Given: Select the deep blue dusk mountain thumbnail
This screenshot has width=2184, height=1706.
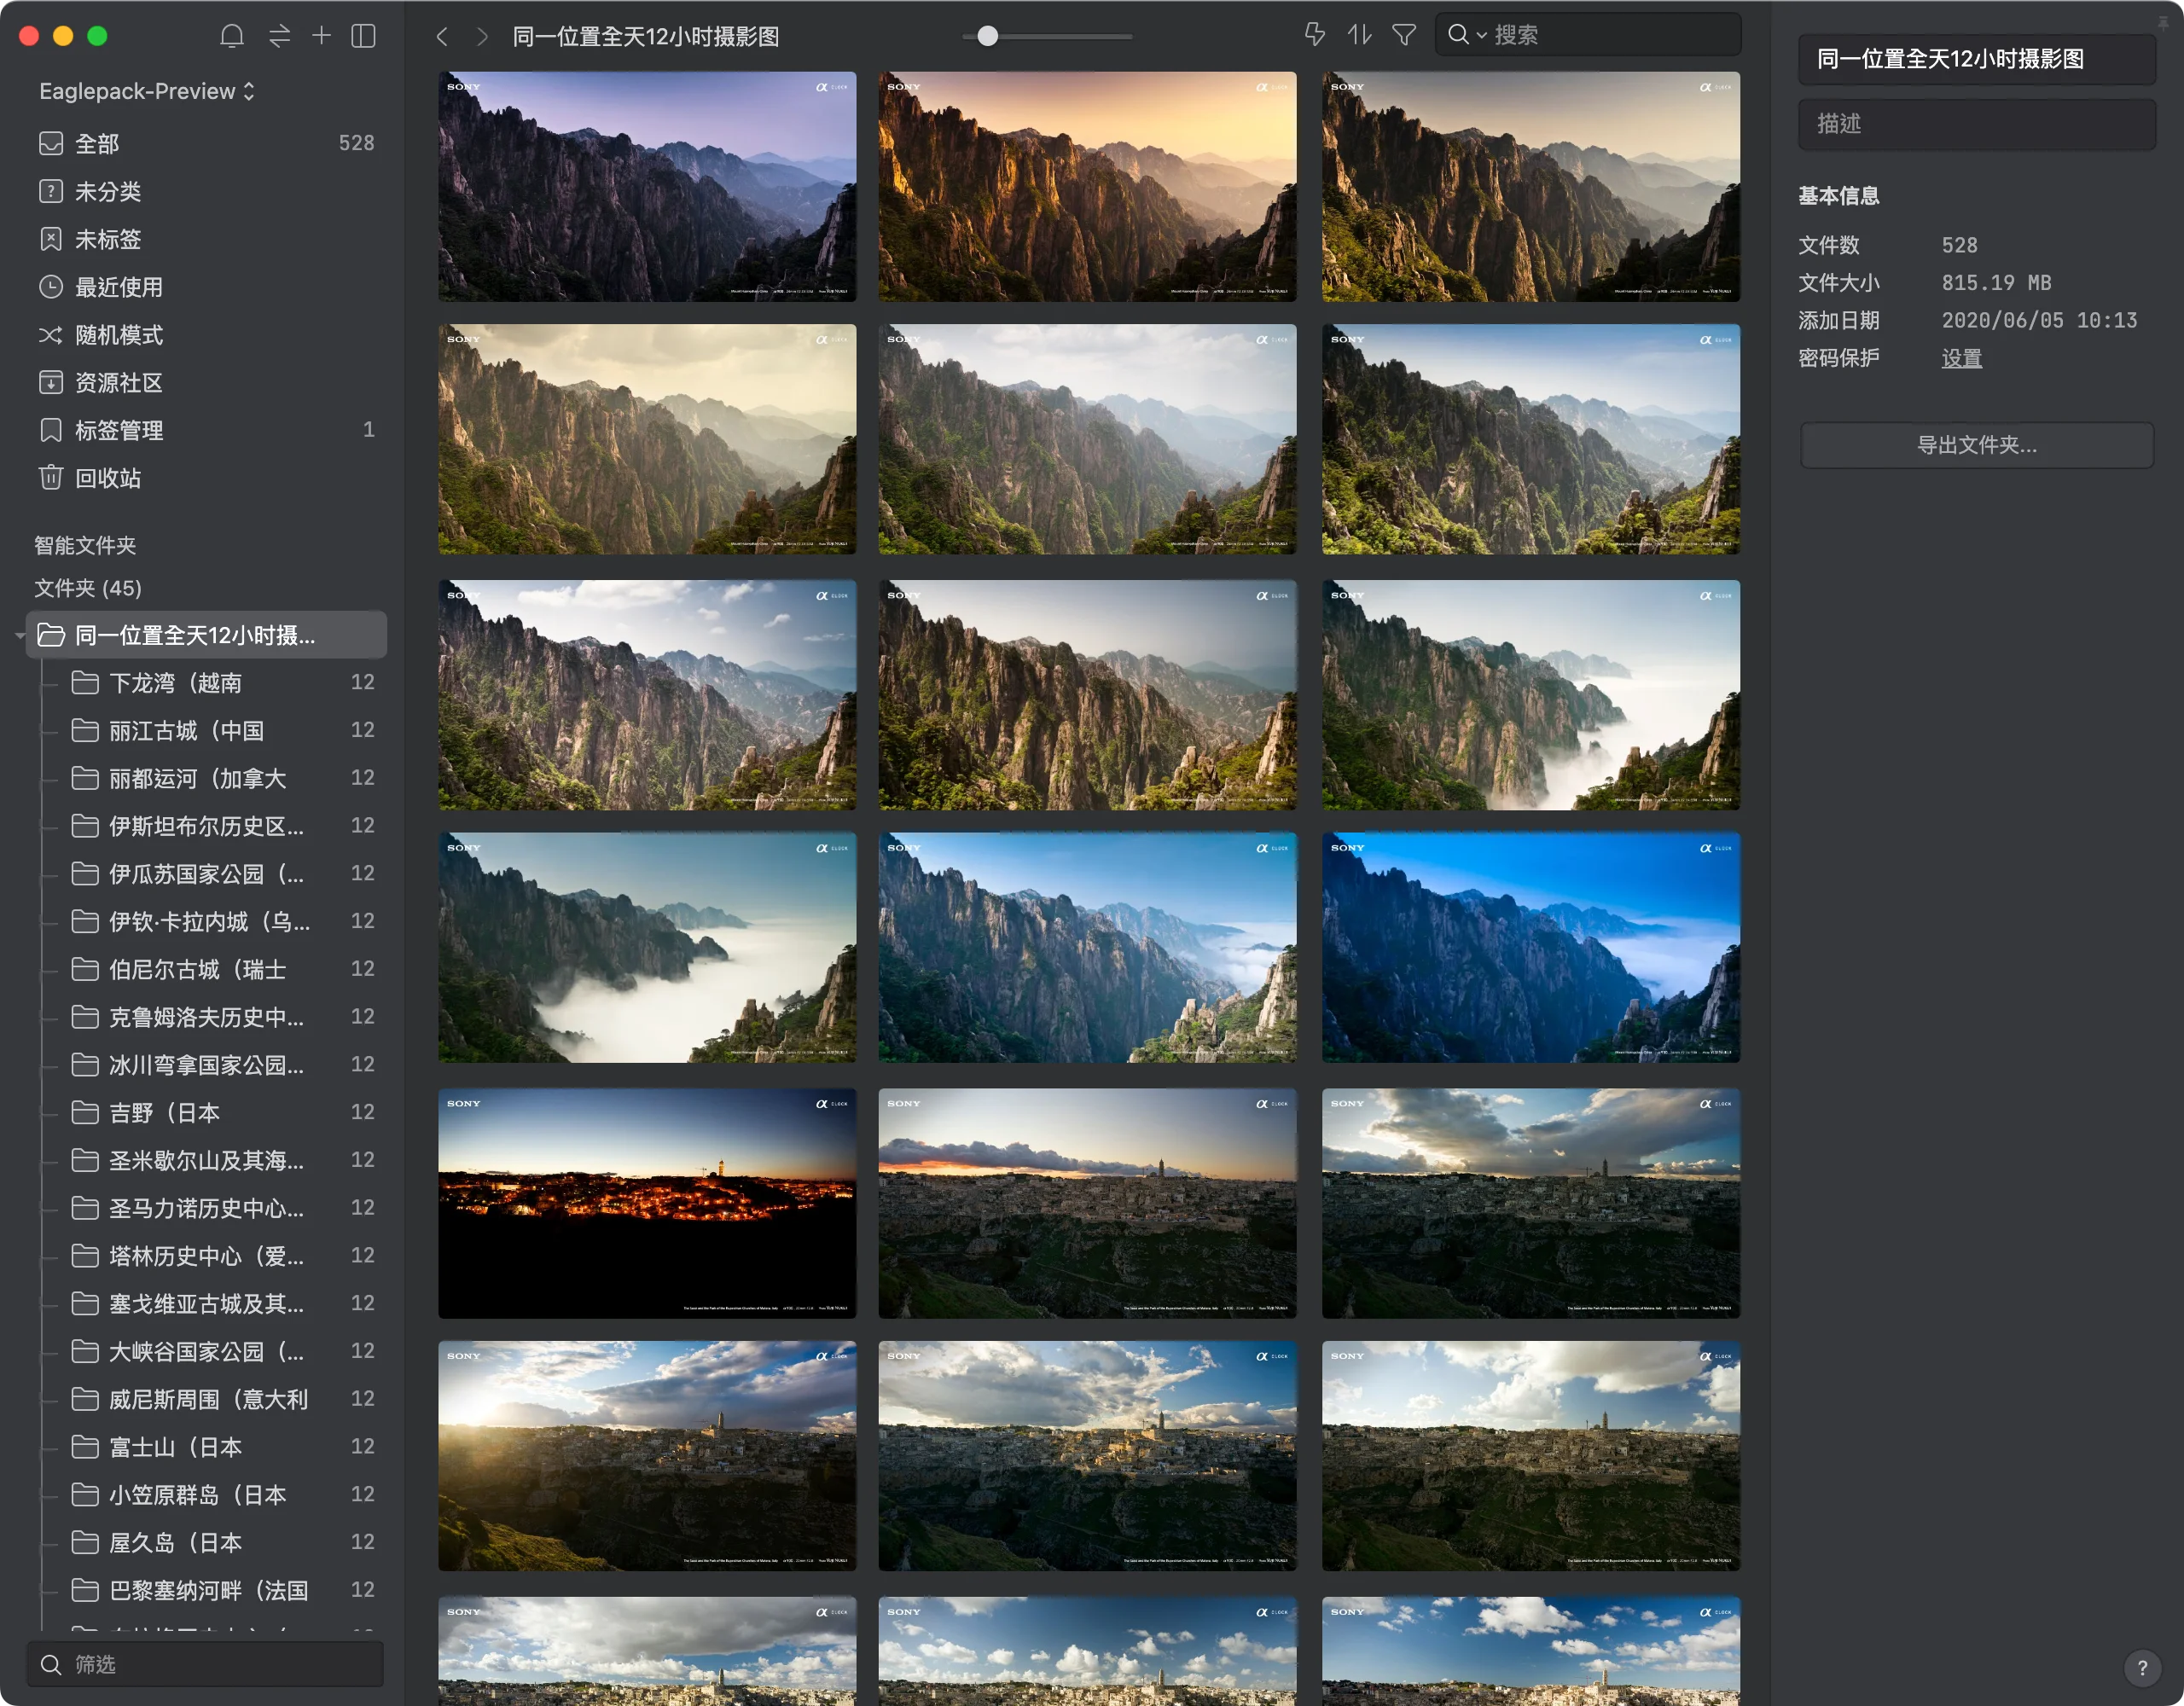Looking at the screenshot, I should [1531, 947].
